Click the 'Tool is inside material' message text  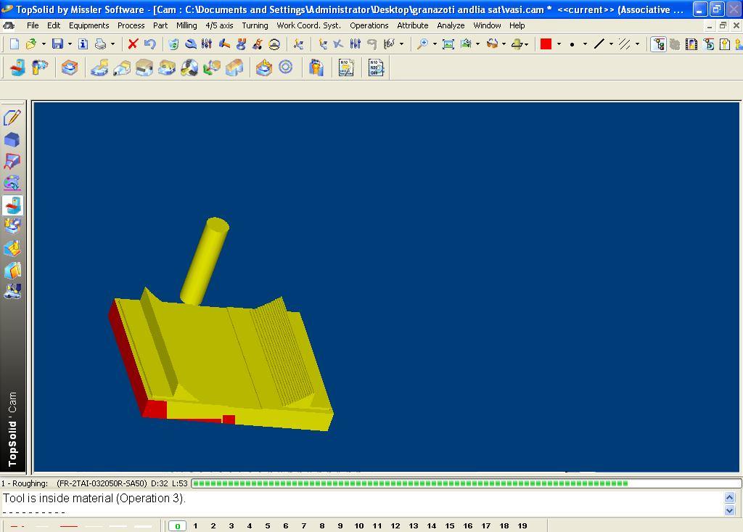click(94, 499)
